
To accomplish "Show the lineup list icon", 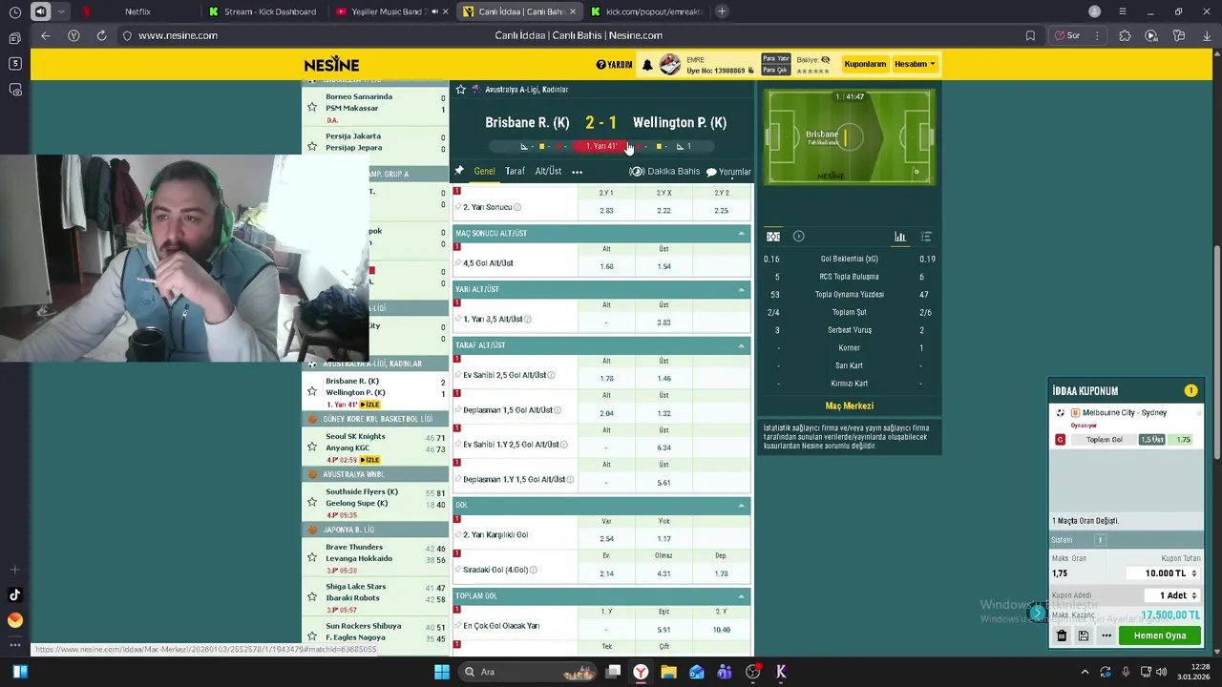I will click(x=925, y=237).
